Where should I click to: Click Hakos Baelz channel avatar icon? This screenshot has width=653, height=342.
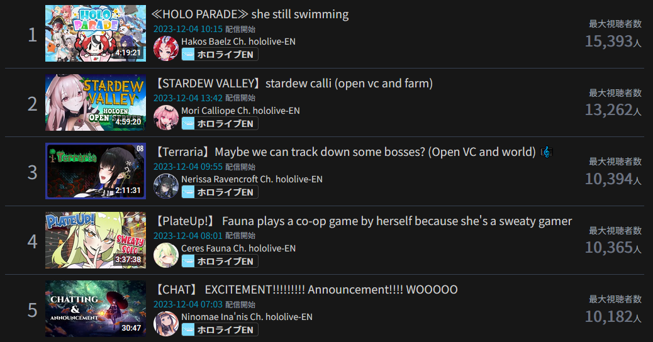point(165,48)
